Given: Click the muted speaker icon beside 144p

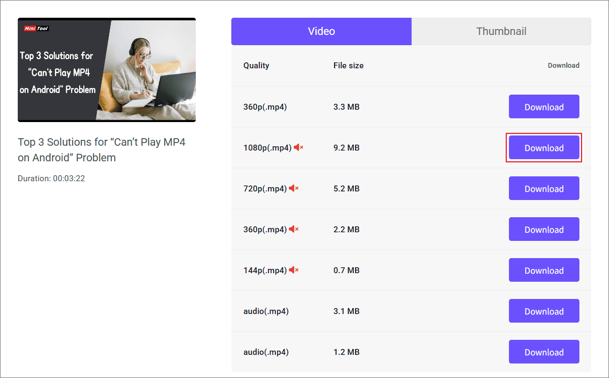Looking at the screenshot, I should pyautogui.click(x=293, y=270).
